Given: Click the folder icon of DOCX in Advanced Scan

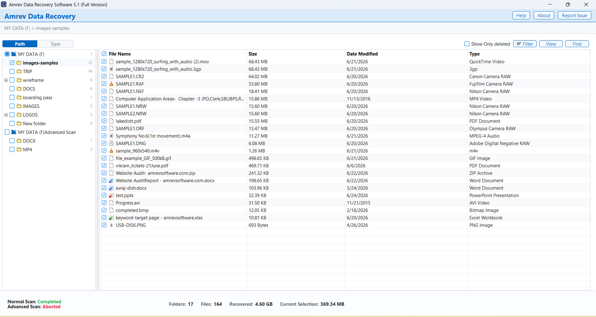Looking at the screenshot, I should [19, 141].
